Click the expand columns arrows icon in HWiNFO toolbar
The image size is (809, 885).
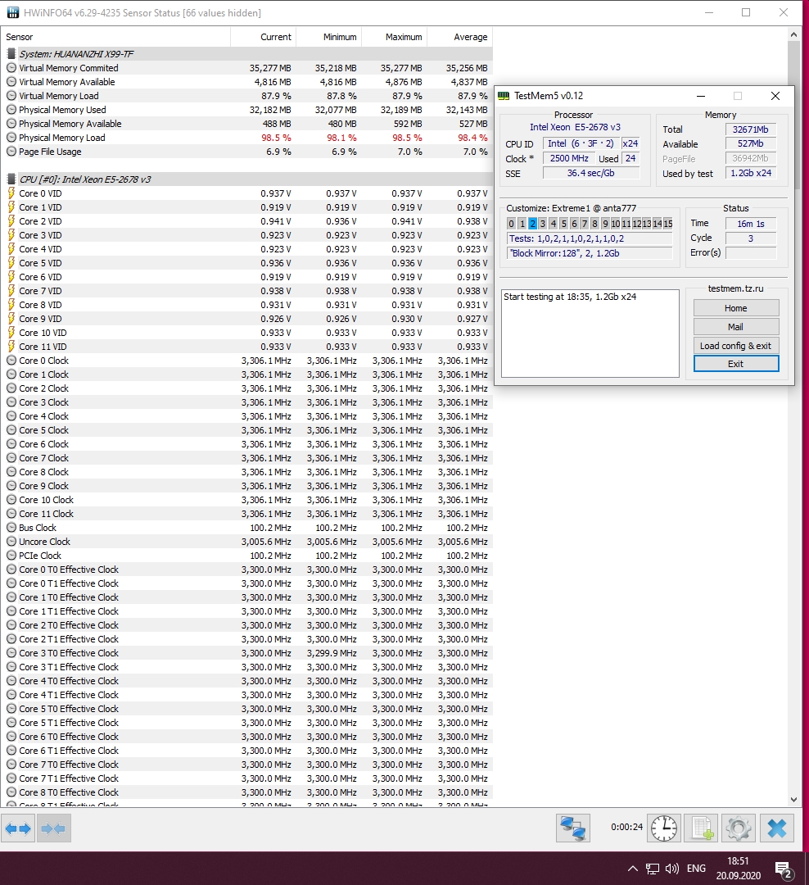[x=18, y=828]
